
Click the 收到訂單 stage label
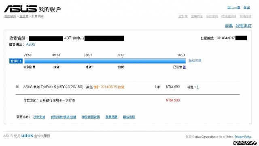[x=30, y=67]
